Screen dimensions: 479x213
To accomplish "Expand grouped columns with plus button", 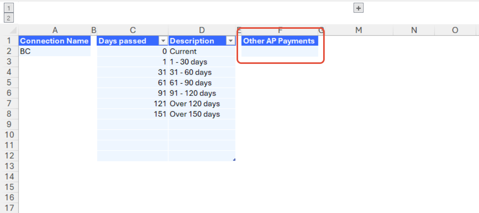I will coord(358,8).
